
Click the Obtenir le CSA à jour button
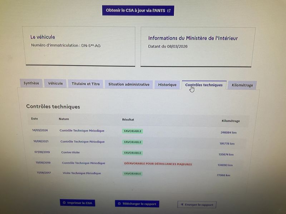pos(138,11)
